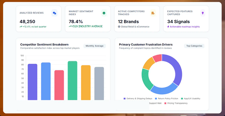The width and height of the screenshot is (225, 116).
Task: Click the 34 Signals value
Action: point(178,21)
